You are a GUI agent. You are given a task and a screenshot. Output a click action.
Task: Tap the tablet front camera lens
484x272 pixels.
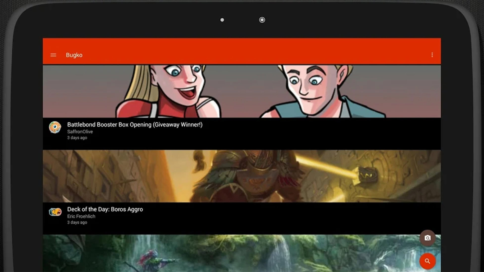click(262, 20)
